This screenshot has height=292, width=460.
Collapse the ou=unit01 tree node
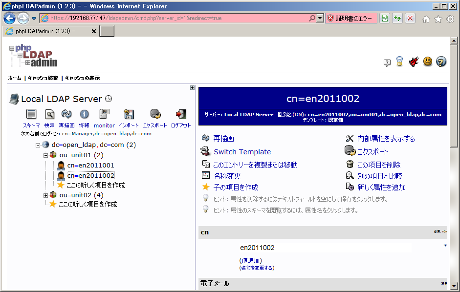45,155
